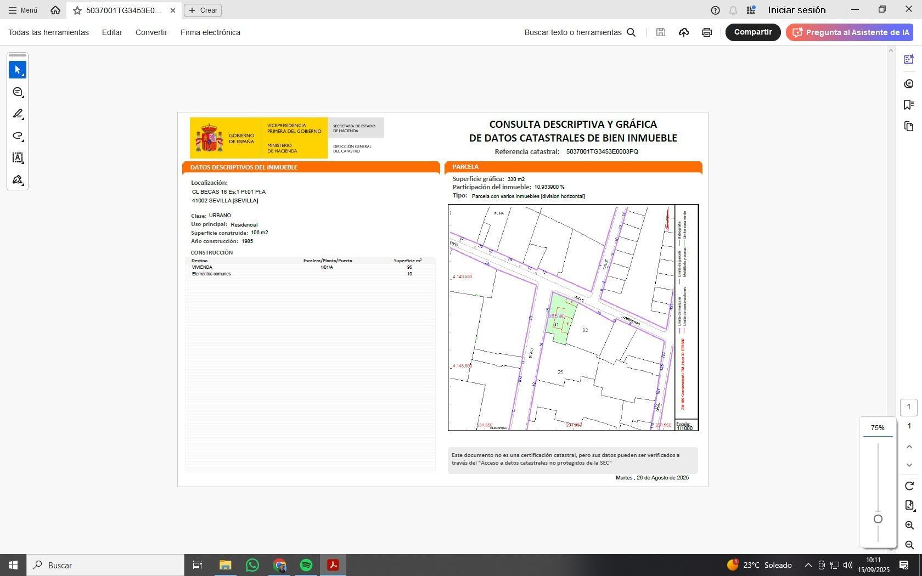Open the bookmarks panel icon

[x=909, y=105]
